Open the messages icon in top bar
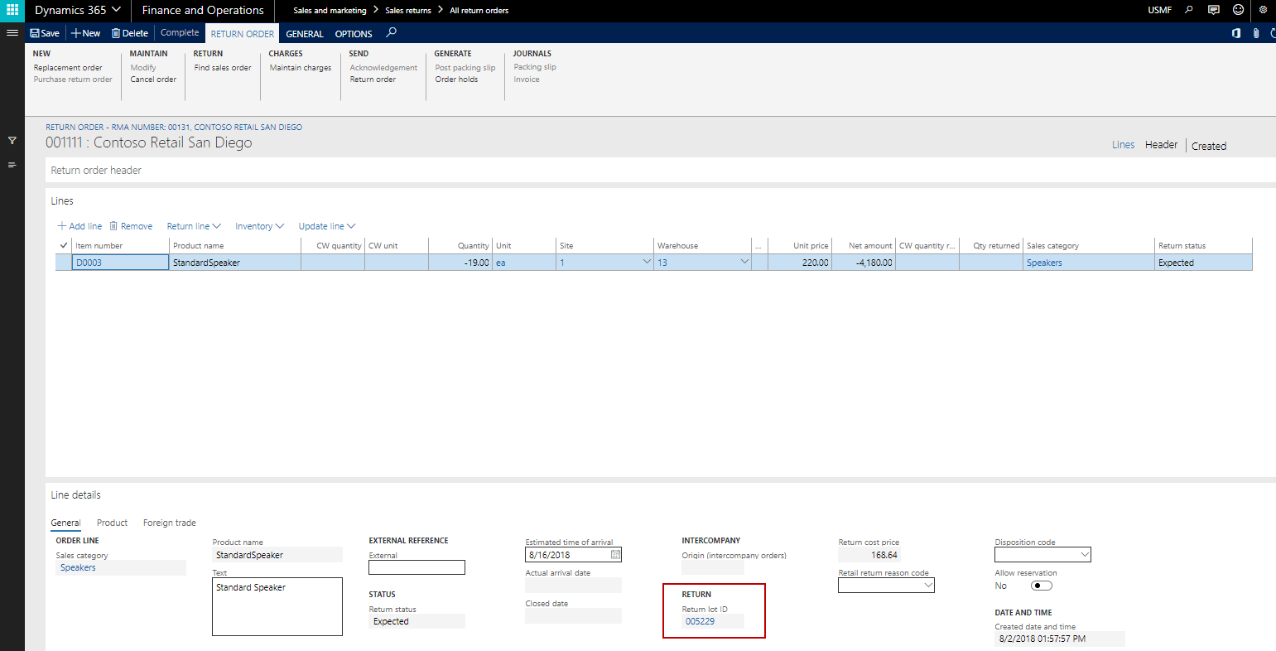1276x651 pixels. click(1214, 10)
